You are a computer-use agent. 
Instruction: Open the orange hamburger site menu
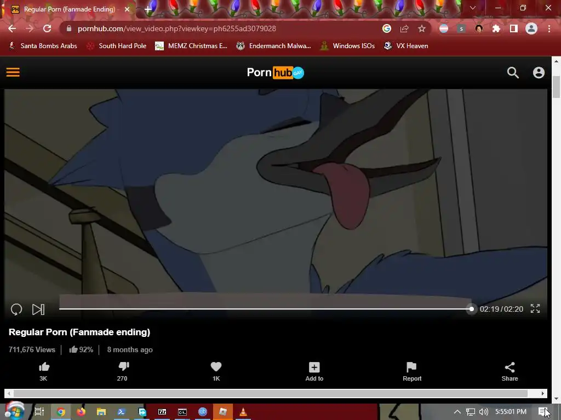13,72
